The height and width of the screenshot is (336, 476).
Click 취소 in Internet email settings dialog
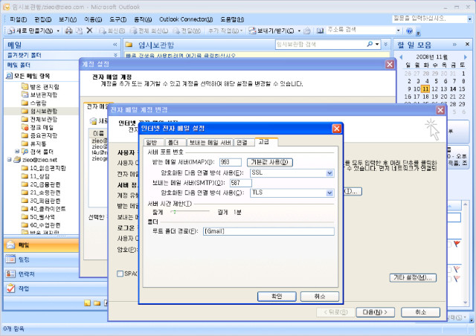click(320, 297)
